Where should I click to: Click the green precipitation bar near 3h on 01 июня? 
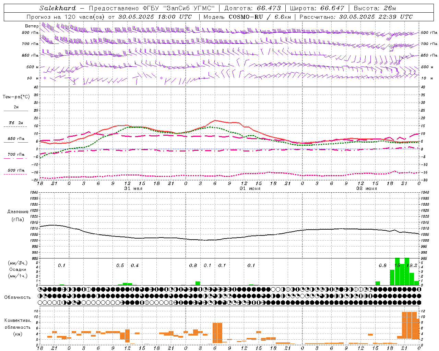[x=198, y=283]
